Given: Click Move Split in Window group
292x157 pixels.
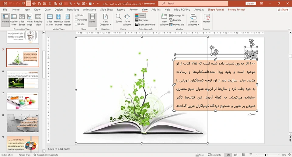Looking at the screenshot, I should click(176, 25).
